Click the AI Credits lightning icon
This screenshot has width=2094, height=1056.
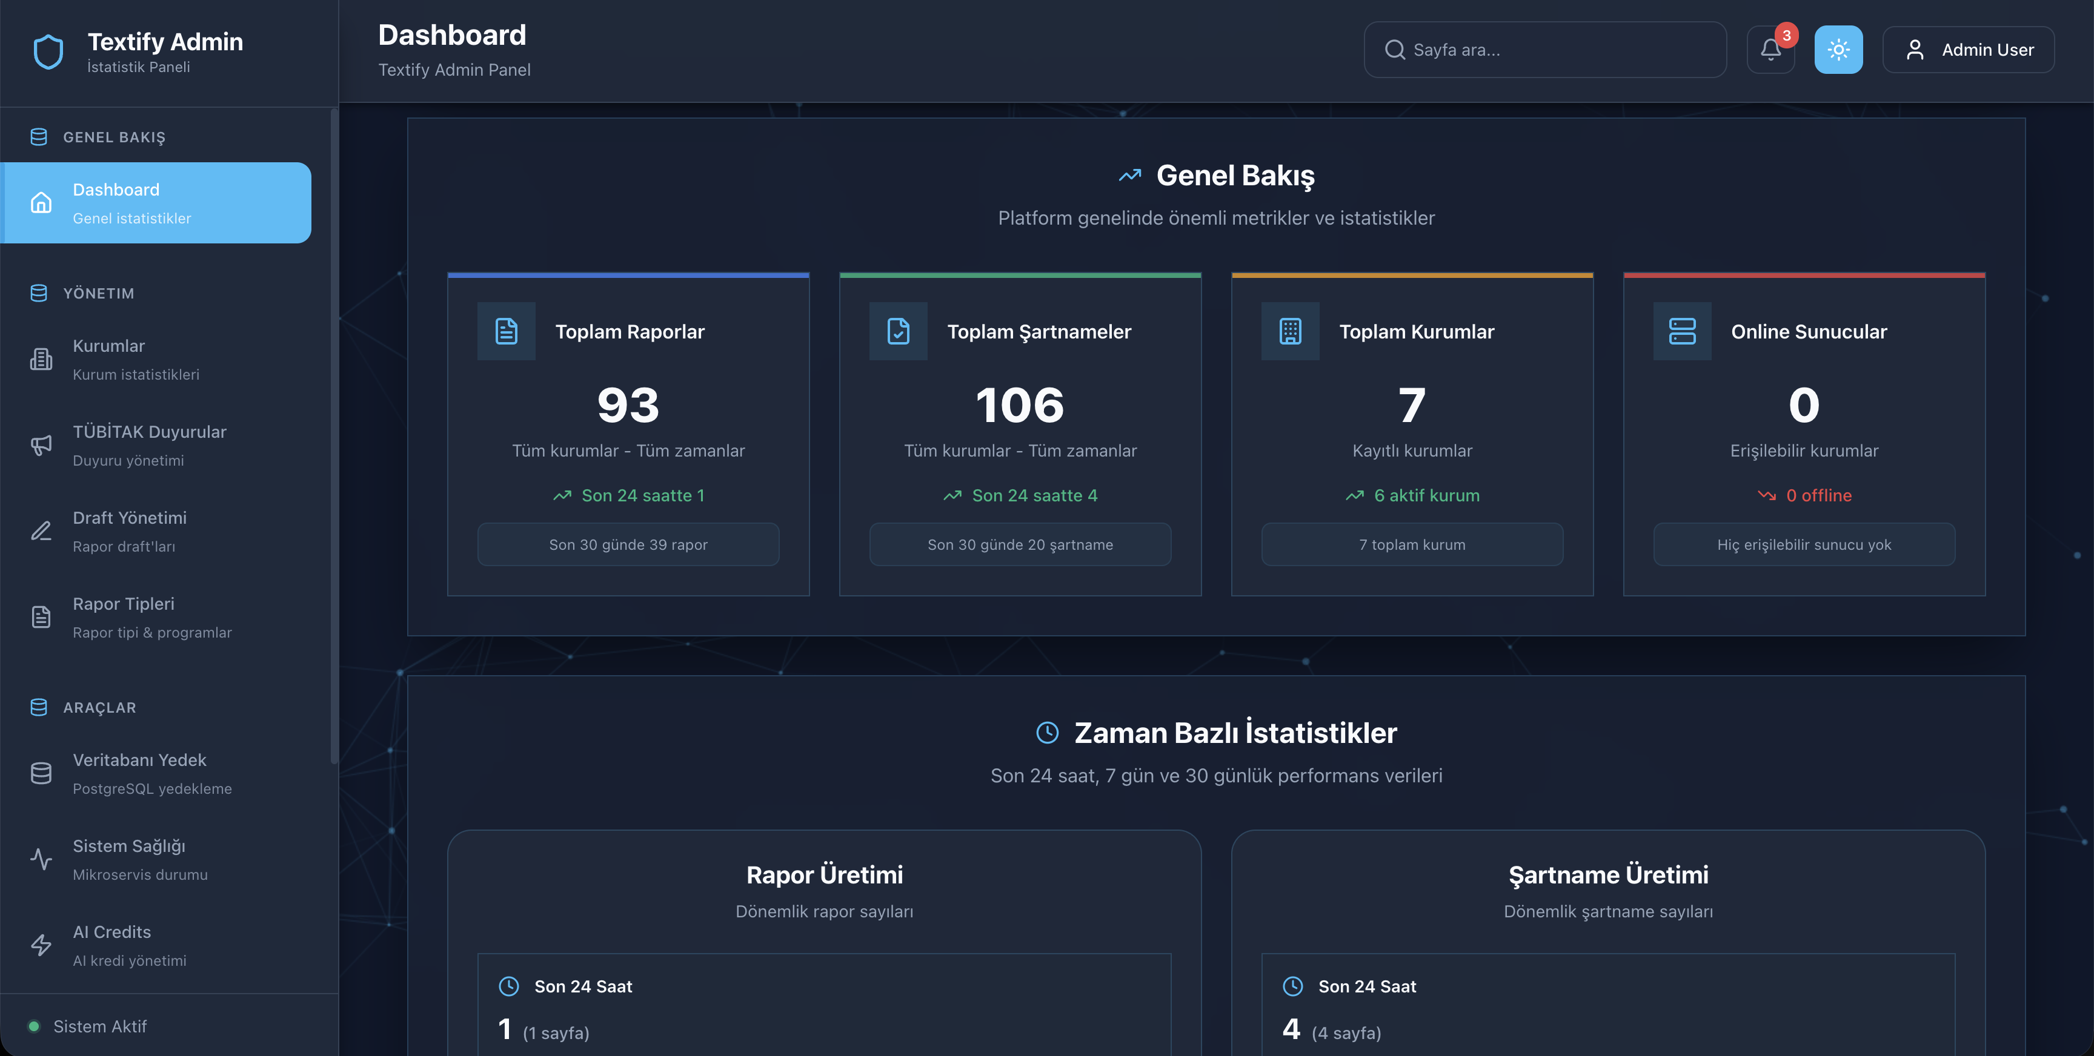41,946
